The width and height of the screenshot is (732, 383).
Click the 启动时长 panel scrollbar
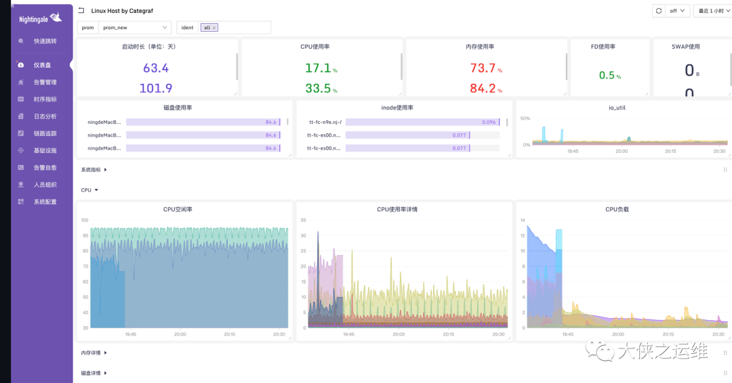pos(237,66)
